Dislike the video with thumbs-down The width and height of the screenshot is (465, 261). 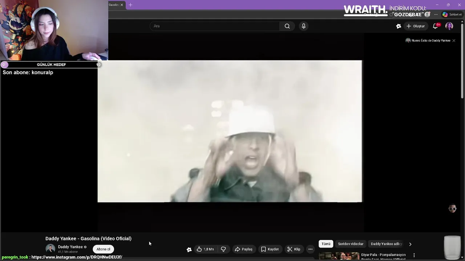click(223, 249)
